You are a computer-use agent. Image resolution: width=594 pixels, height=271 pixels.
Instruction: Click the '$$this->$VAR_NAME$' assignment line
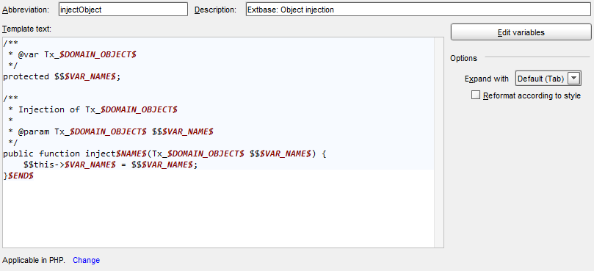111,165
